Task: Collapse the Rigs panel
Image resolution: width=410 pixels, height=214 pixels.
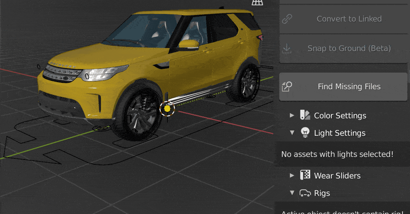Action: pyautogui.click(x=292, y=193)
